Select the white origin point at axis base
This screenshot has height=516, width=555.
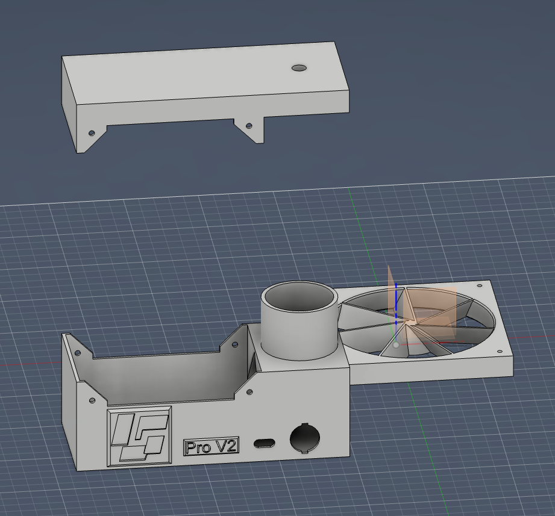pos(396,345)
